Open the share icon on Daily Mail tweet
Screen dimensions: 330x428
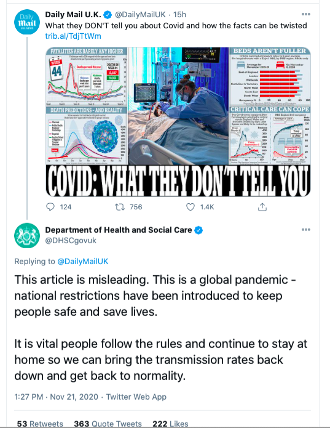[262, 207]
